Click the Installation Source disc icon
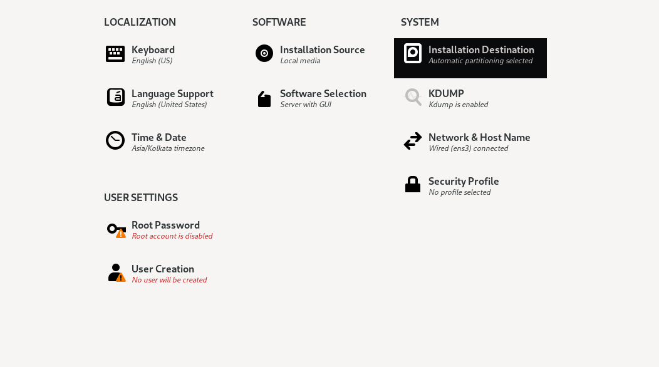Image resolution: width=659 pixels, height=367 pixels. [264, 53]
